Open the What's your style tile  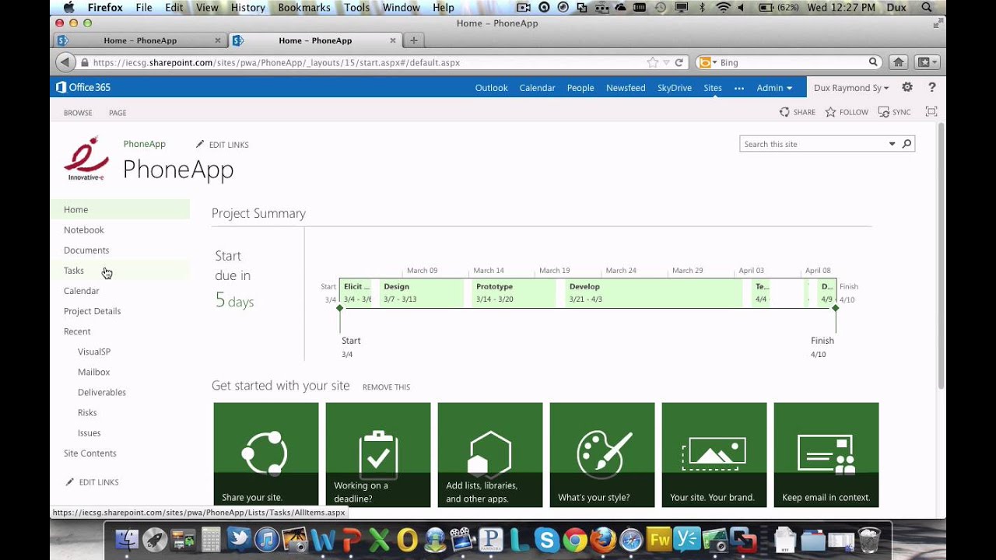(602, 454)
